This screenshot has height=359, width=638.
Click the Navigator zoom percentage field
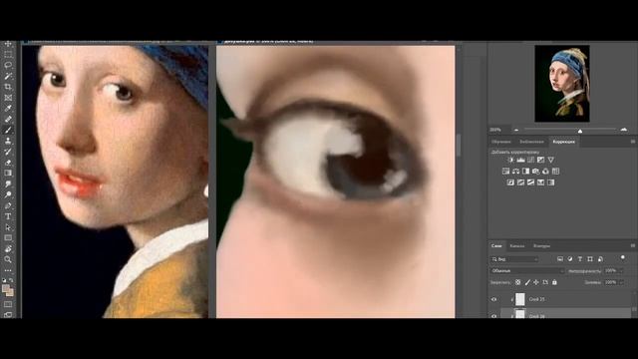tap(496, 130)
